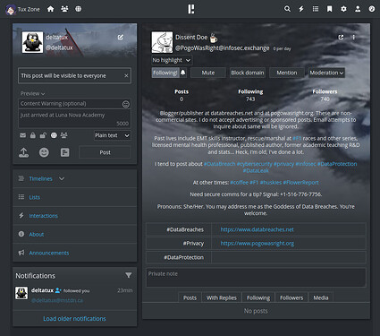Switch to the Posts tab

tap(190, 297)
